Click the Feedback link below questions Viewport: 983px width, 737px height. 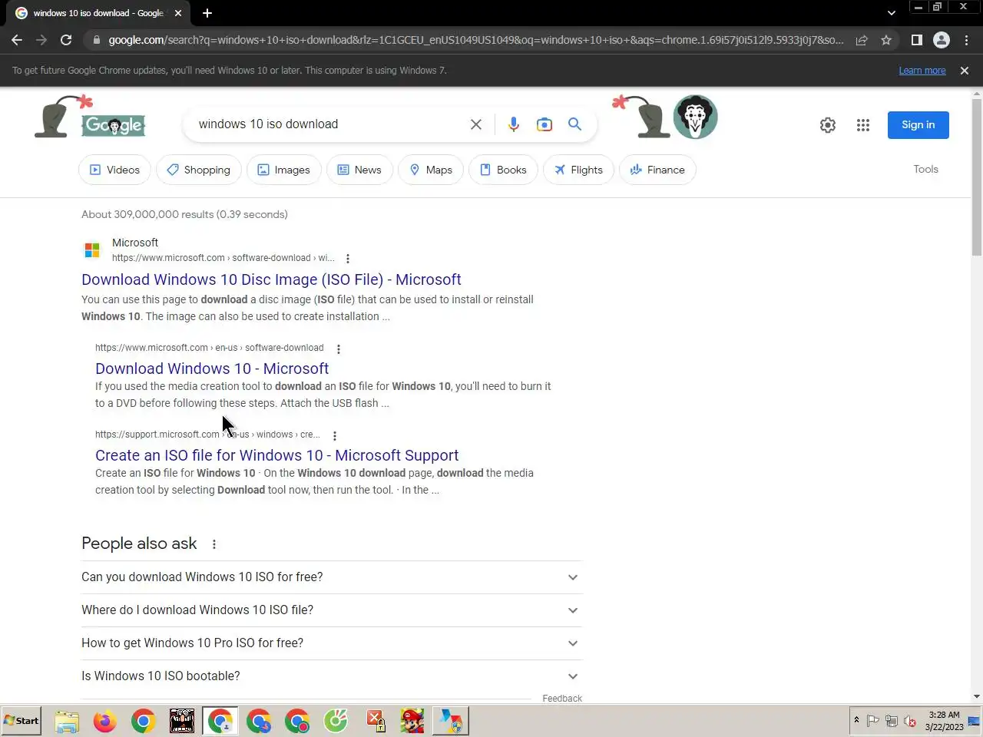point(562,698)
